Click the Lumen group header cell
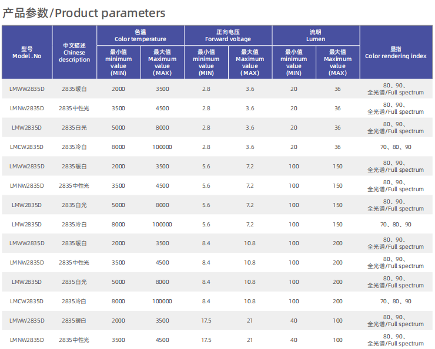Screen dimensions: 435x349 [x=316, y=36]
